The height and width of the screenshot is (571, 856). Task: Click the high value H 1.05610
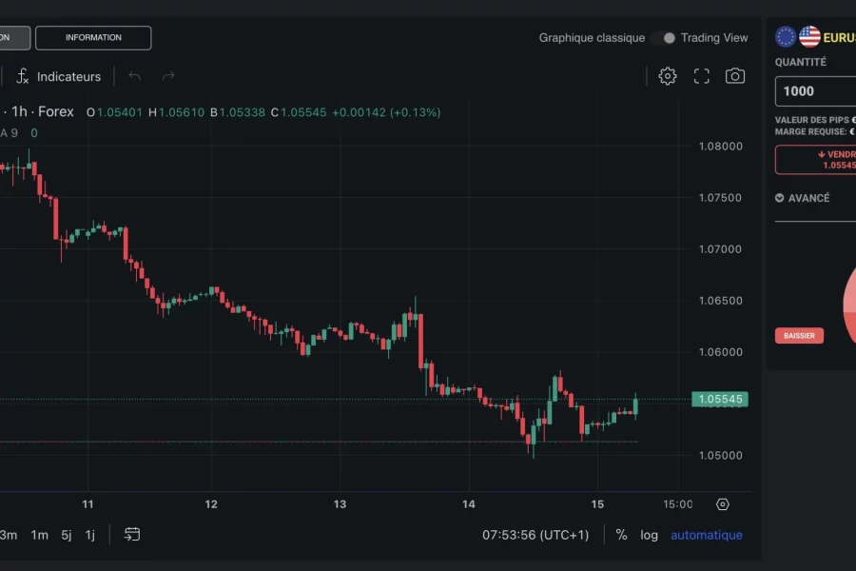pos(176,112)
